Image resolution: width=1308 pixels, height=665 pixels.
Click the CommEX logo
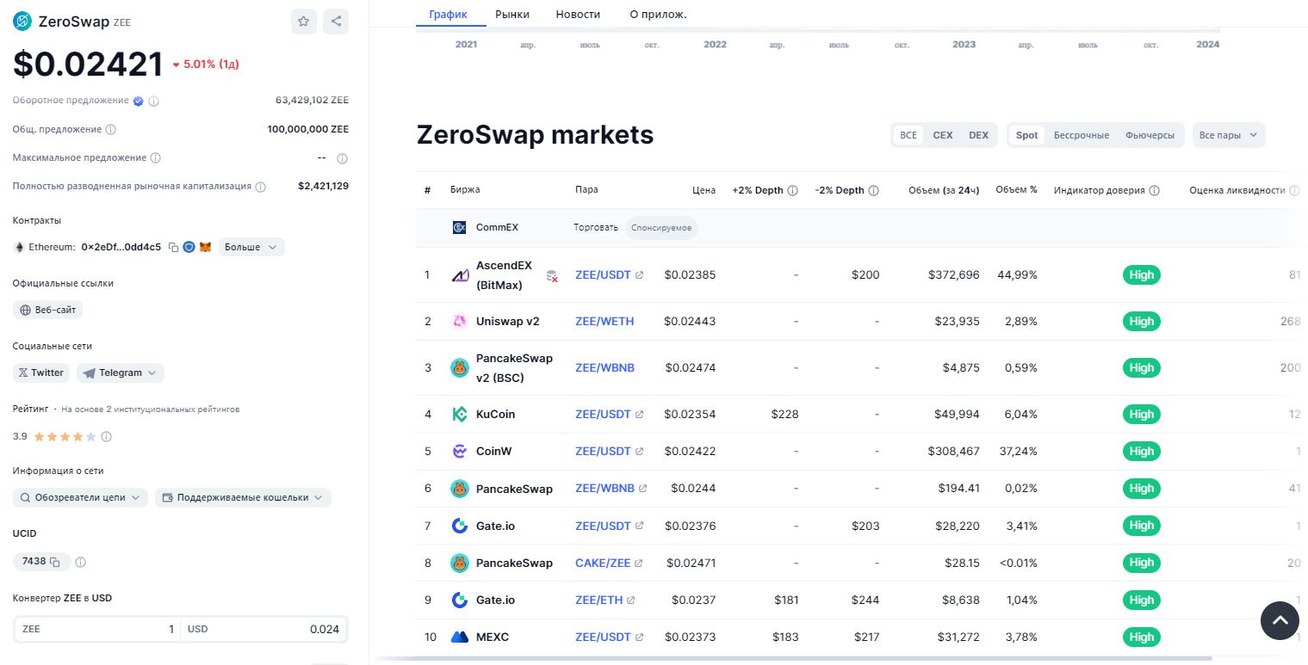[x=459, y=227]
